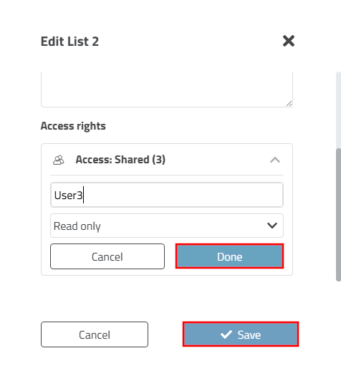
Task: Open the Read only permission dropdown
Action: pos(167,226)
